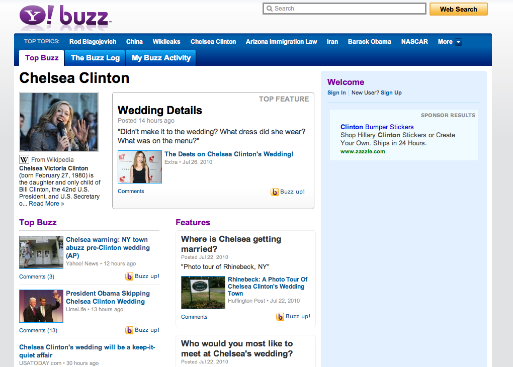
Task: Click 'USATODAY.com • 30 hours ago' text
Action: pos(59,363)
